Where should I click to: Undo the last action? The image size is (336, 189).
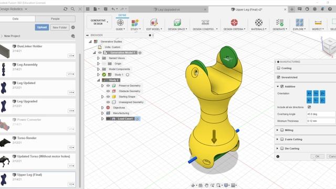(114, 9)
